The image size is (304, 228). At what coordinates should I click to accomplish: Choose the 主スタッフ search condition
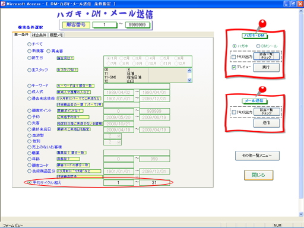29,70
